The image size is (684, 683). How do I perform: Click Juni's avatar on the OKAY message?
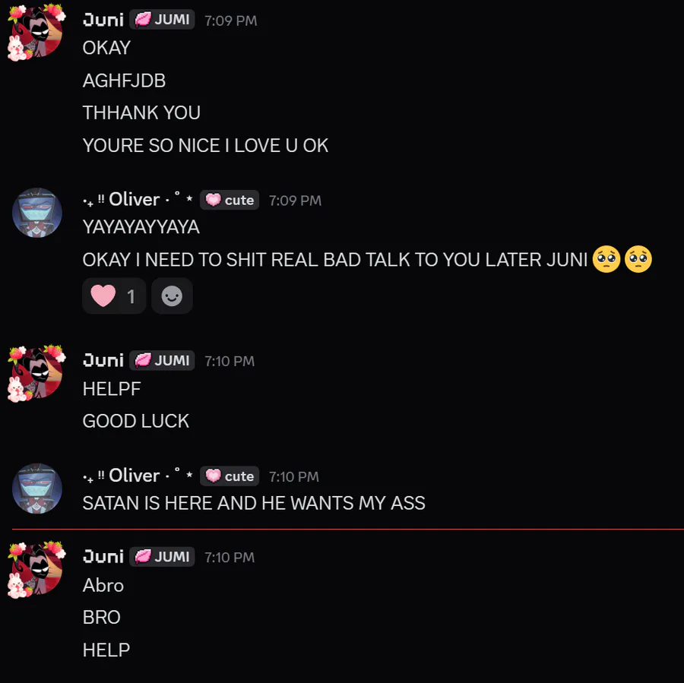[36, 31]
